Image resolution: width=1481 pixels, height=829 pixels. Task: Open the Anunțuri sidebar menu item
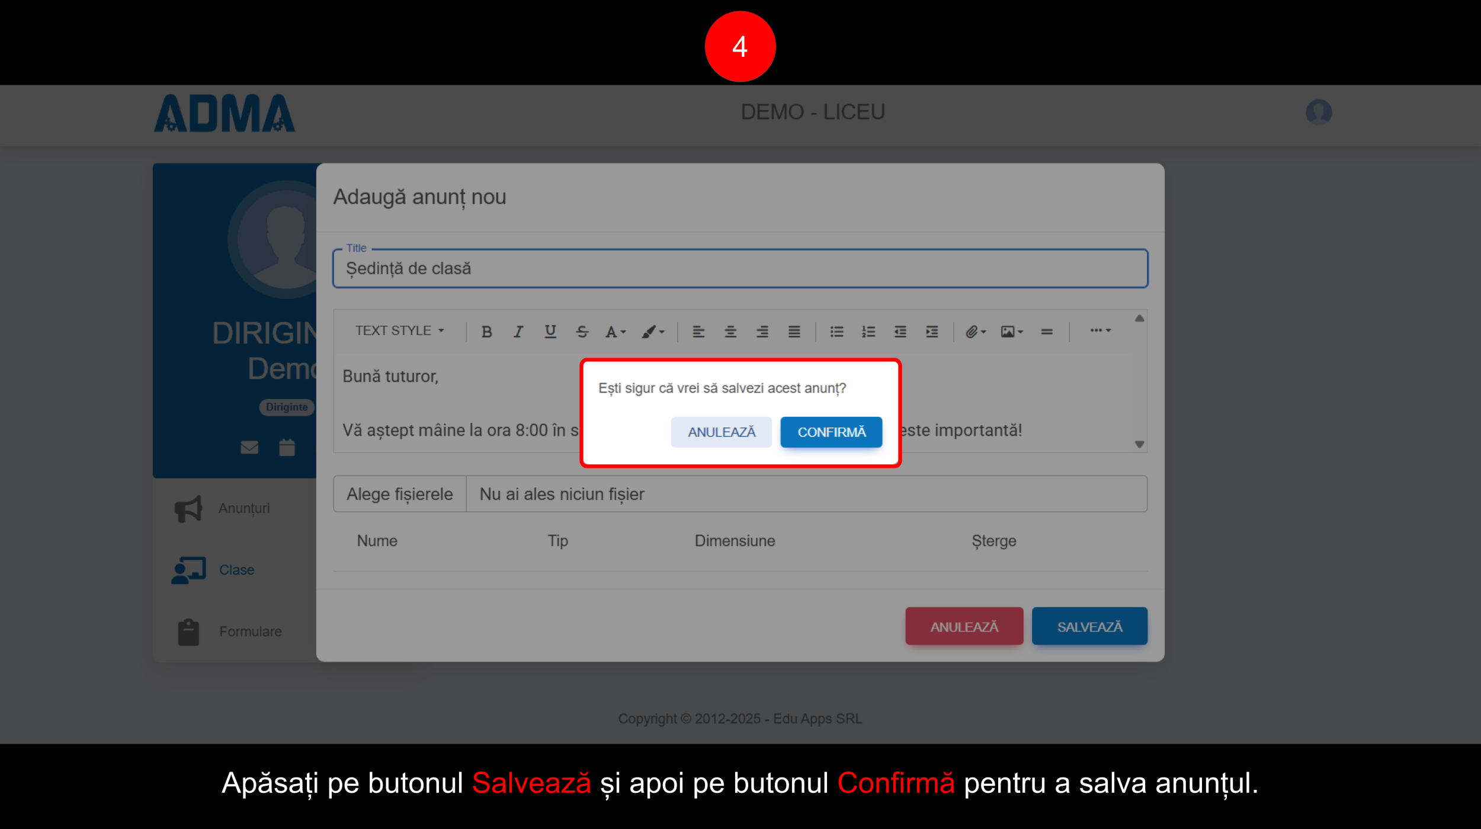click(x=243, y=509)
